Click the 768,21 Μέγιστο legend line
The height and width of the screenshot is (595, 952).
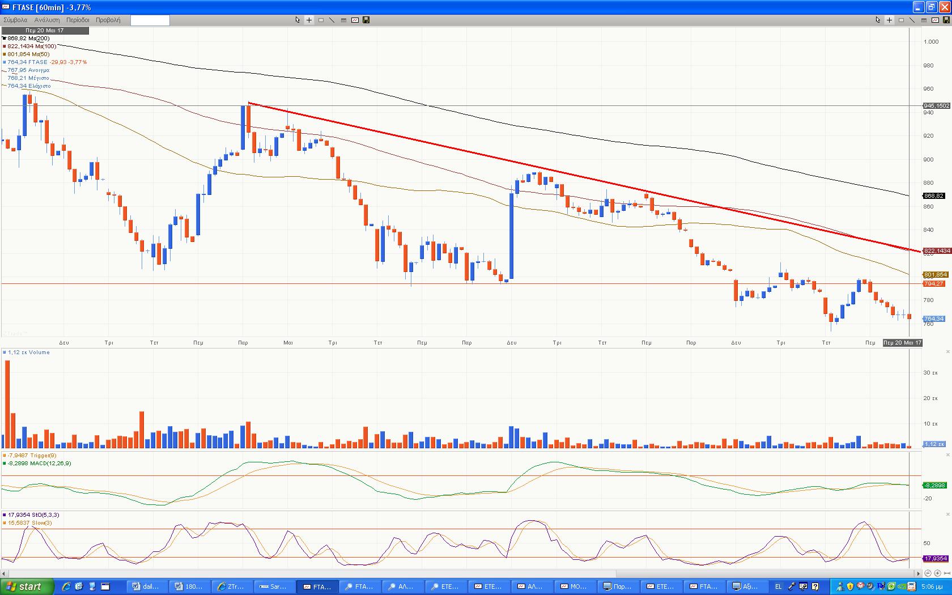click(x=28, y=78)
